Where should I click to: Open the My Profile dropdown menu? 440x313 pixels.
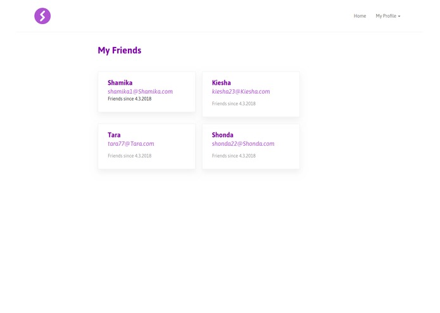tap(388, 16)
